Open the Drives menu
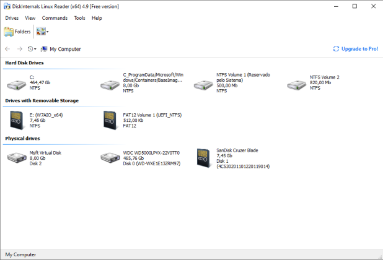The image size is (383, 260). [x=12, y=18]
